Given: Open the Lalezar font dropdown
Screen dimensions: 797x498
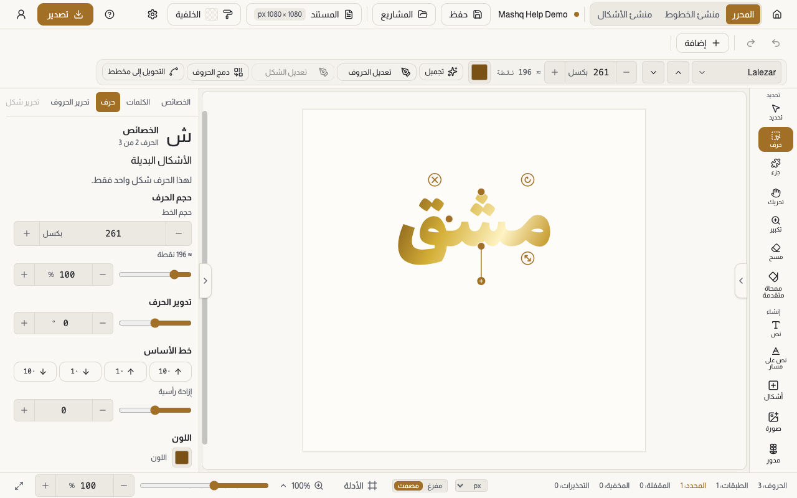Looking at the screenshot, I should tap(737, 72).
